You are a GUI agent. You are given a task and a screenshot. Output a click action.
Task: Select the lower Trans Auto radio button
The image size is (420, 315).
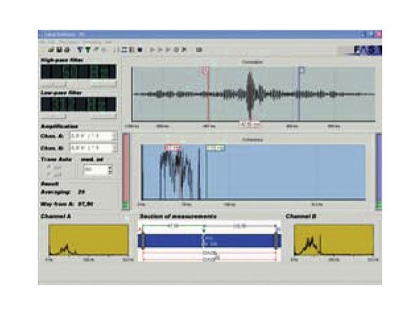[48, 174]
